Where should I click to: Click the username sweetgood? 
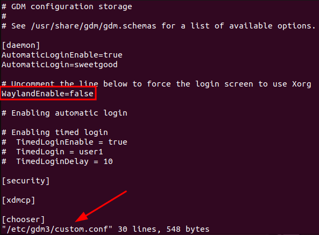pyautogui.click(x=96, y=65)
